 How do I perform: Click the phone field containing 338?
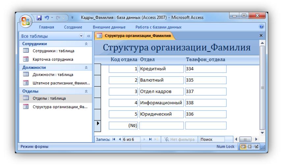tap(206, 103)
